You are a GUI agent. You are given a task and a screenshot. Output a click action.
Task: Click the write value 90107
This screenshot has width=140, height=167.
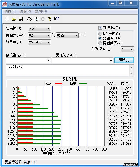(x=113, y=108)
